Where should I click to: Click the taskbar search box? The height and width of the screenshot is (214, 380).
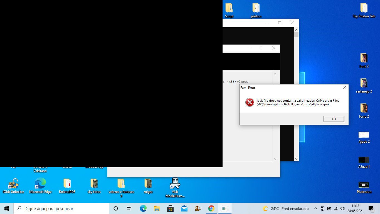(x=61, y=208)
